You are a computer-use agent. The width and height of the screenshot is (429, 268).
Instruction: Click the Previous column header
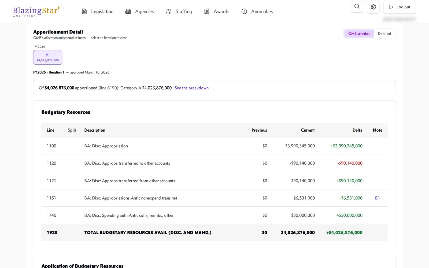click(259, 130)
